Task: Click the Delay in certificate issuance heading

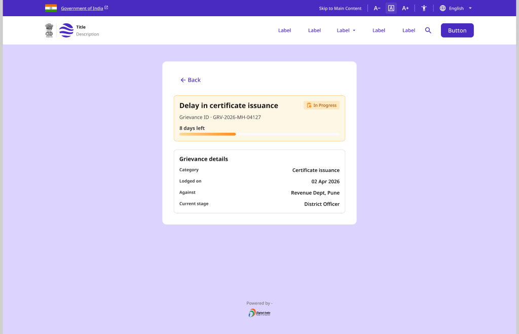Action: (x=229, y=105)
